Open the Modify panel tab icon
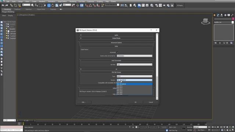 218,15
